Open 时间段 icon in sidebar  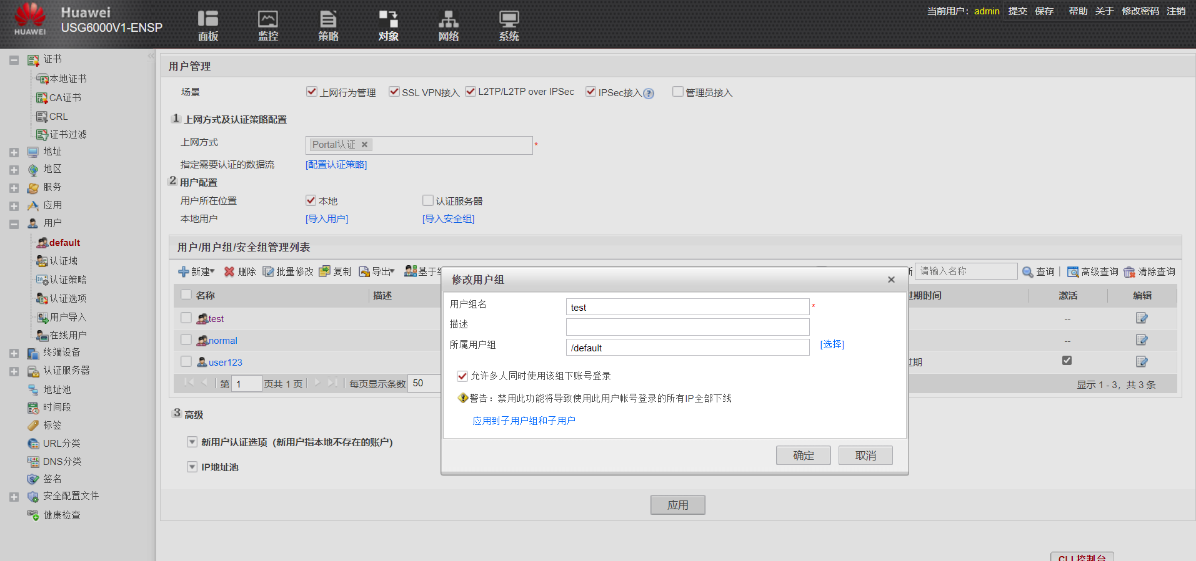click(x=33, y=407)
